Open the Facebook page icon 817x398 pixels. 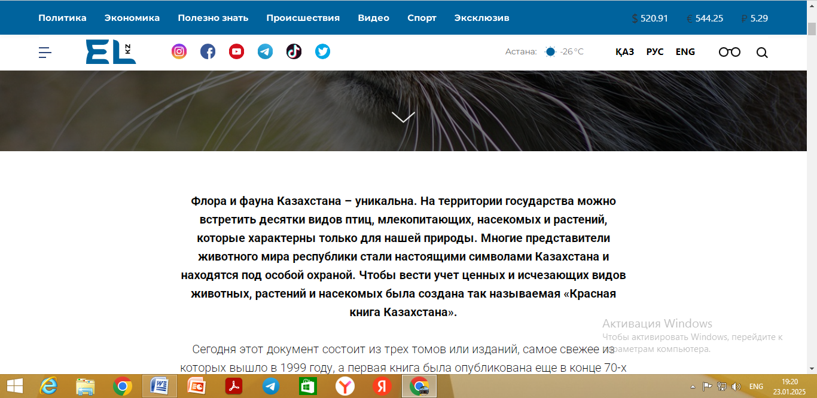point(208,51)
